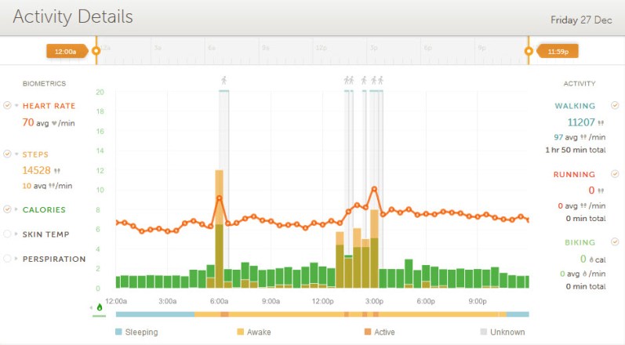Viewport: 625px width, 345px height.
Task: Click the green calorie flame icon below chart
Action: (x=99, y=307)
